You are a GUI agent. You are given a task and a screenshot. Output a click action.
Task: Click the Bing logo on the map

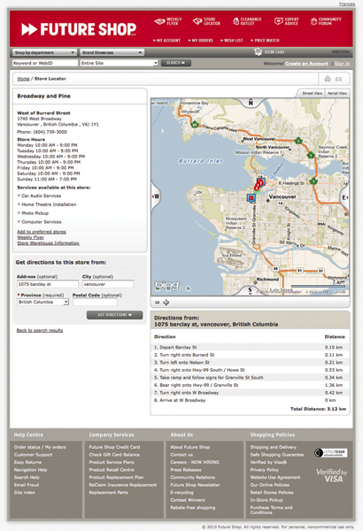[x=167, y=286]
